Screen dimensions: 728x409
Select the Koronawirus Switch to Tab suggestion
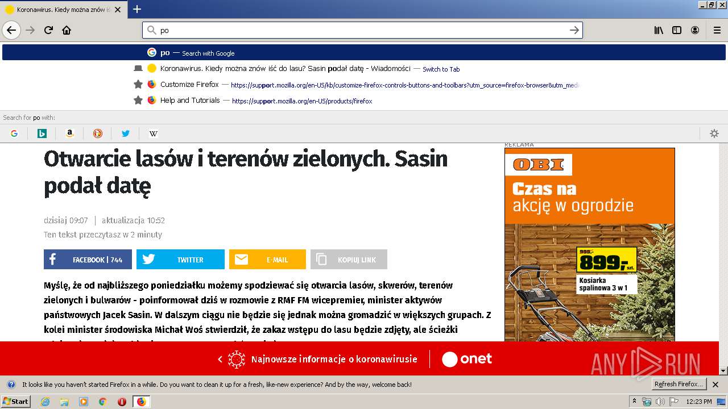pyautogui.click(x=364, y=68)
